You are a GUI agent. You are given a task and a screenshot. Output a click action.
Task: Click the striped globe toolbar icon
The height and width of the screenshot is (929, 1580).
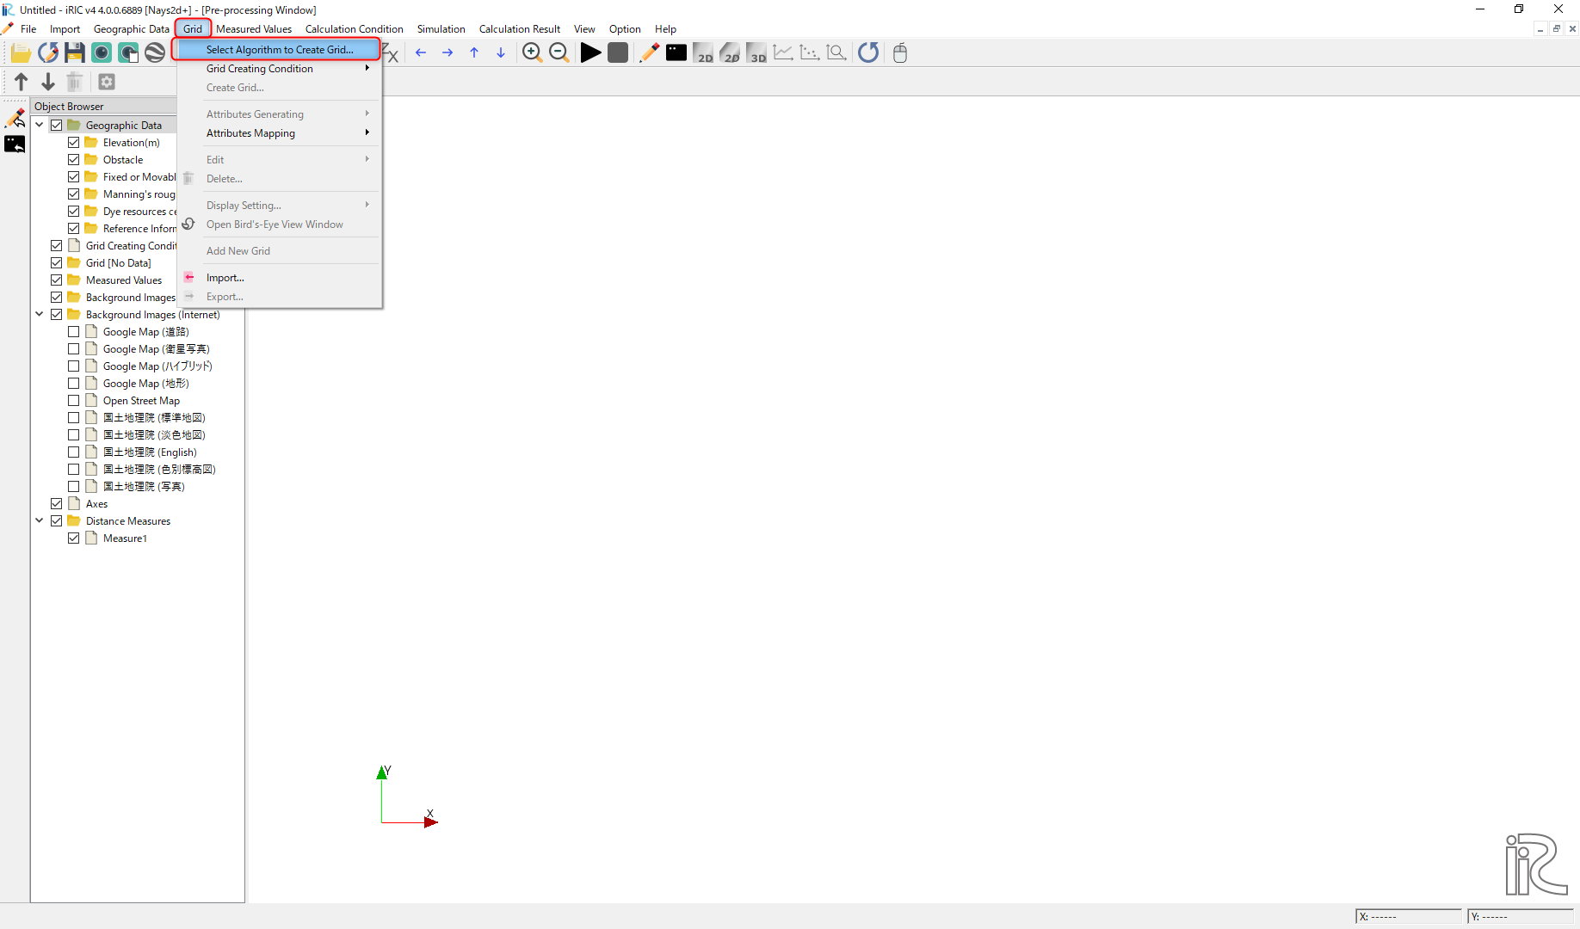155,53
